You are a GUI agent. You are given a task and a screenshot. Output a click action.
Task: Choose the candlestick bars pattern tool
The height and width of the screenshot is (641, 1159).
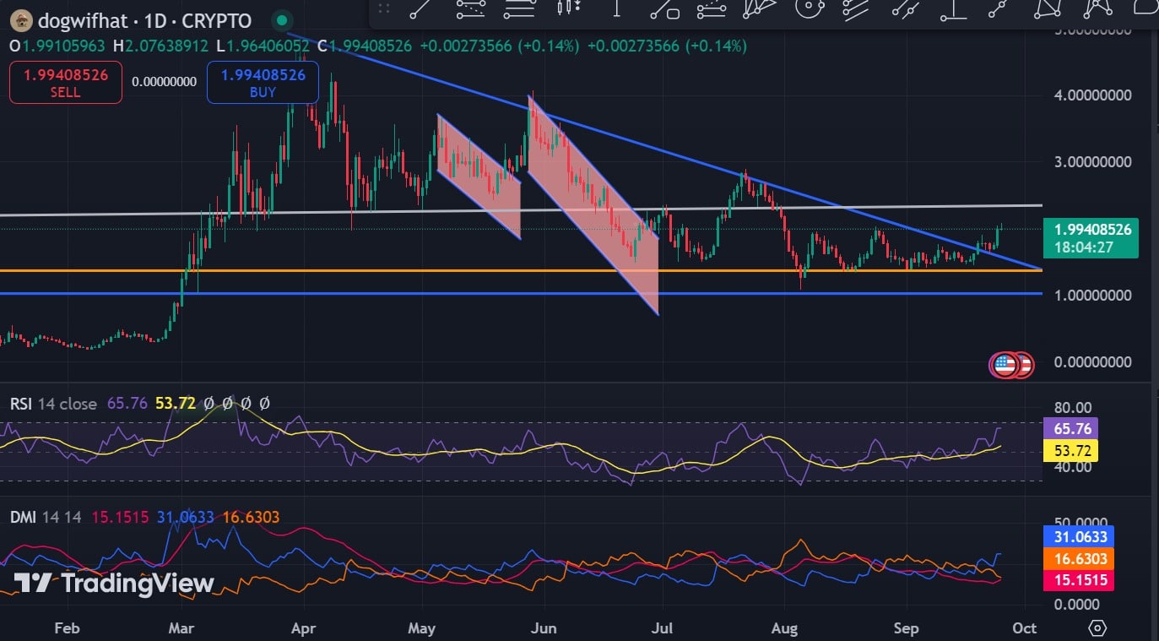(x=569, y=8)
